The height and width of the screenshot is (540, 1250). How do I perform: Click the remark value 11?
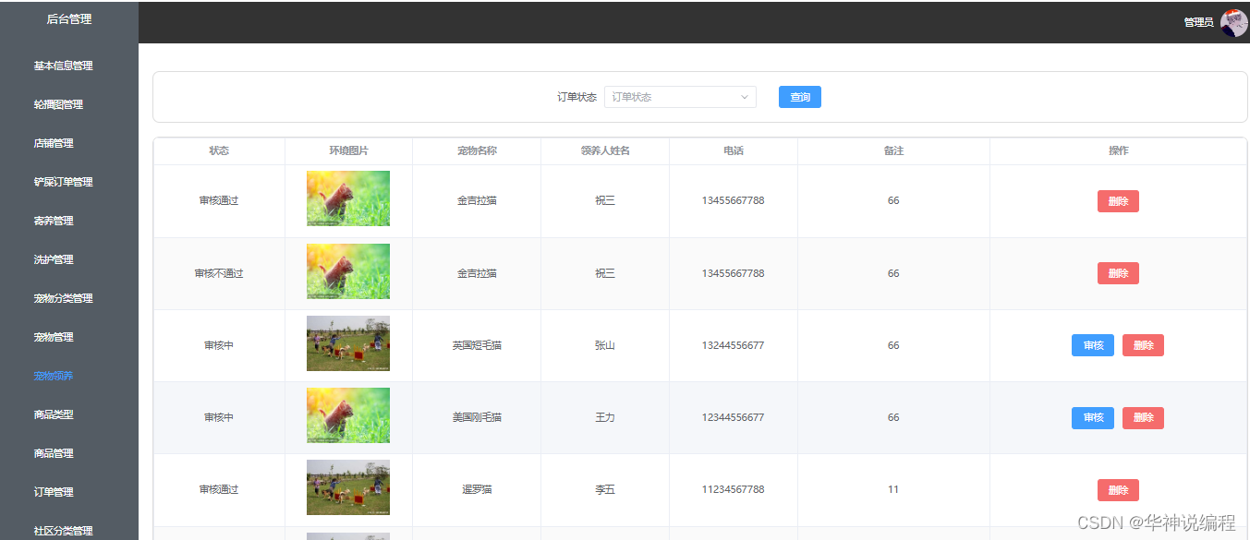[x=893, y=489]
